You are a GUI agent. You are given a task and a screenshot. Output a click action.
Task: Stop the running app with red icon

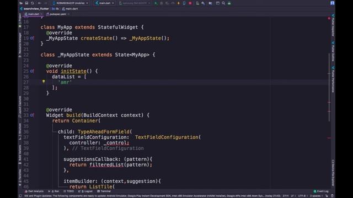click(190, 3)
